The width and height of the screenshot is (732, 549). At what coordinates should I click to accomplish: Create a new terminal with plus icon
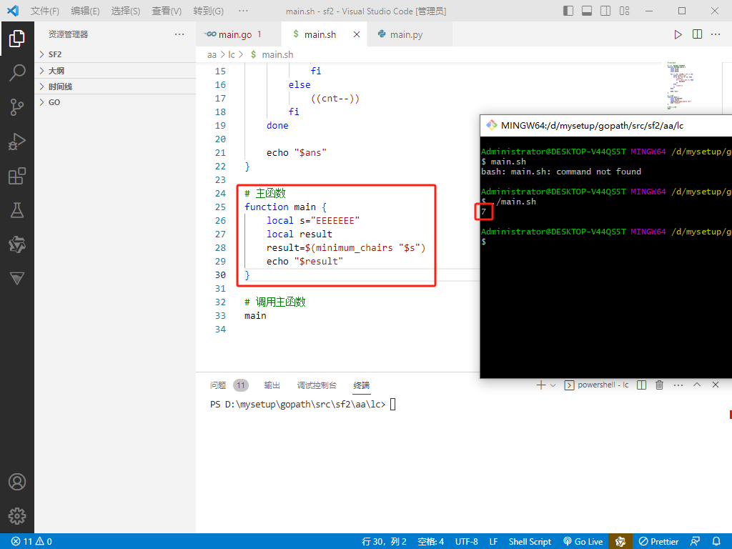tap(540, 385)
